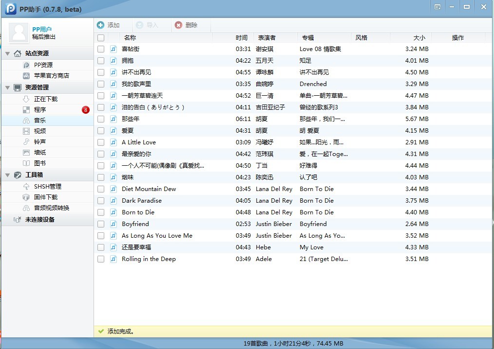The width and height of the screenshot is (494, 349).
Task: Open 苹果官方商店 from the sidebar
Action: [x=51, y=76]
